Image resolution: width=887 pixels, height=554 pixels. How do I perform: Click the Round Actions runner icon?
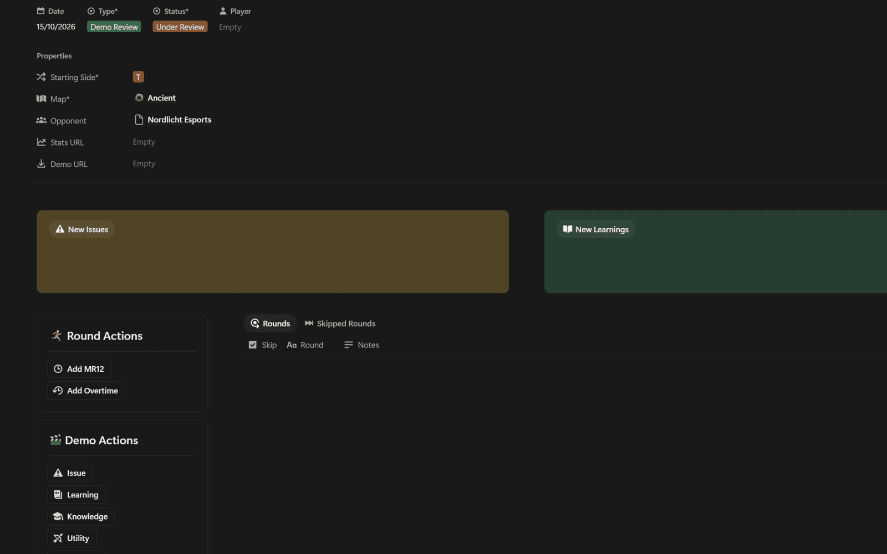tap(56, 335)
